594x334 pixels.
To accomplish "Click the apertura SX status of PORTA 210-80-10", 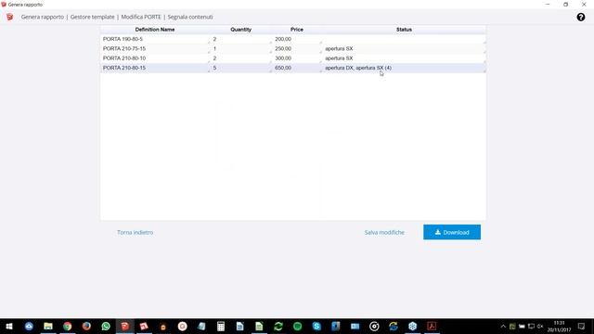I will 405,58.
